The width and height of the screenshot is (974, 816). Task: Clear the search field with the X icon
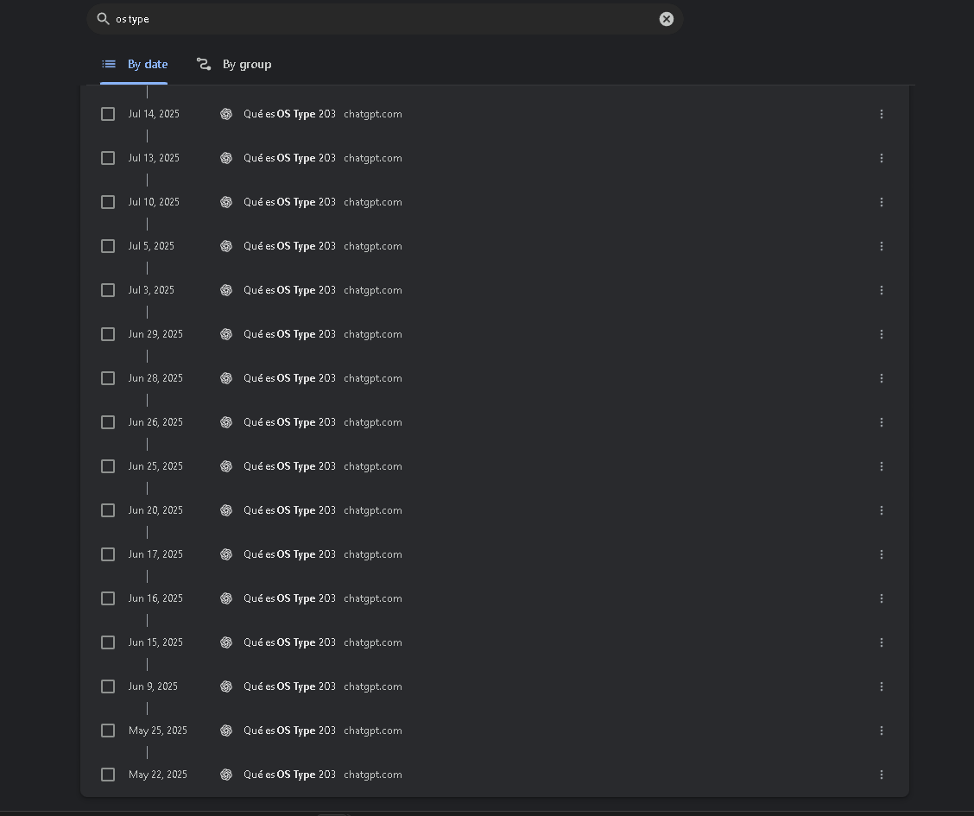(x=666, y=19)
